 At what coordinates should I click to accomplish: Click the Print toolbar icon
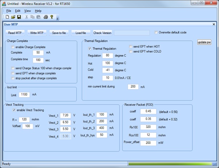[x=46, y=17]
